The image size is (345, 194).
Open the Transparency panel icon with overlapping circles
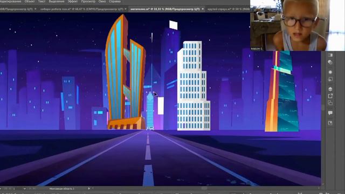(330, 63)
